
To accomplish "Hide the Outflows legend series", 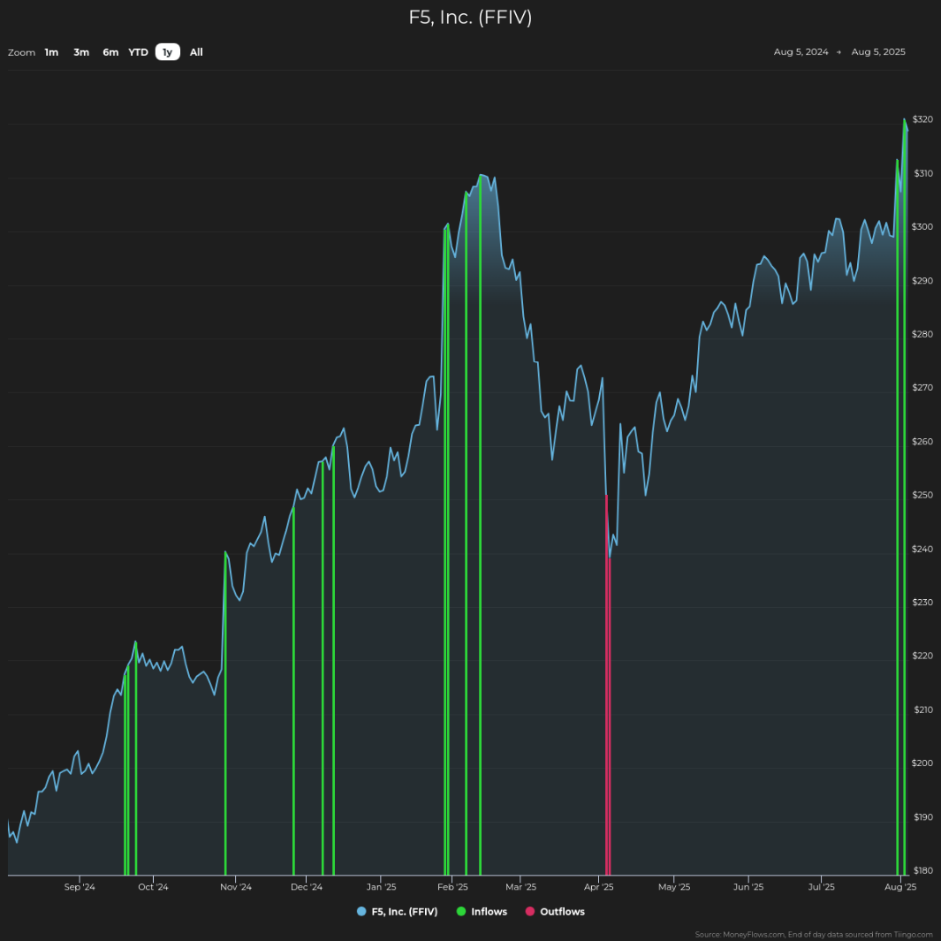I will (555, 912).
